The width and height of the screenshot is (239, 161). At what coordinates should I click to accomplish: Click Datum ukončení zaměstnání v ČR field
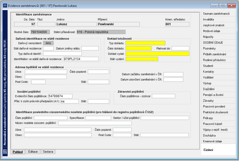(x=173, y=79)
